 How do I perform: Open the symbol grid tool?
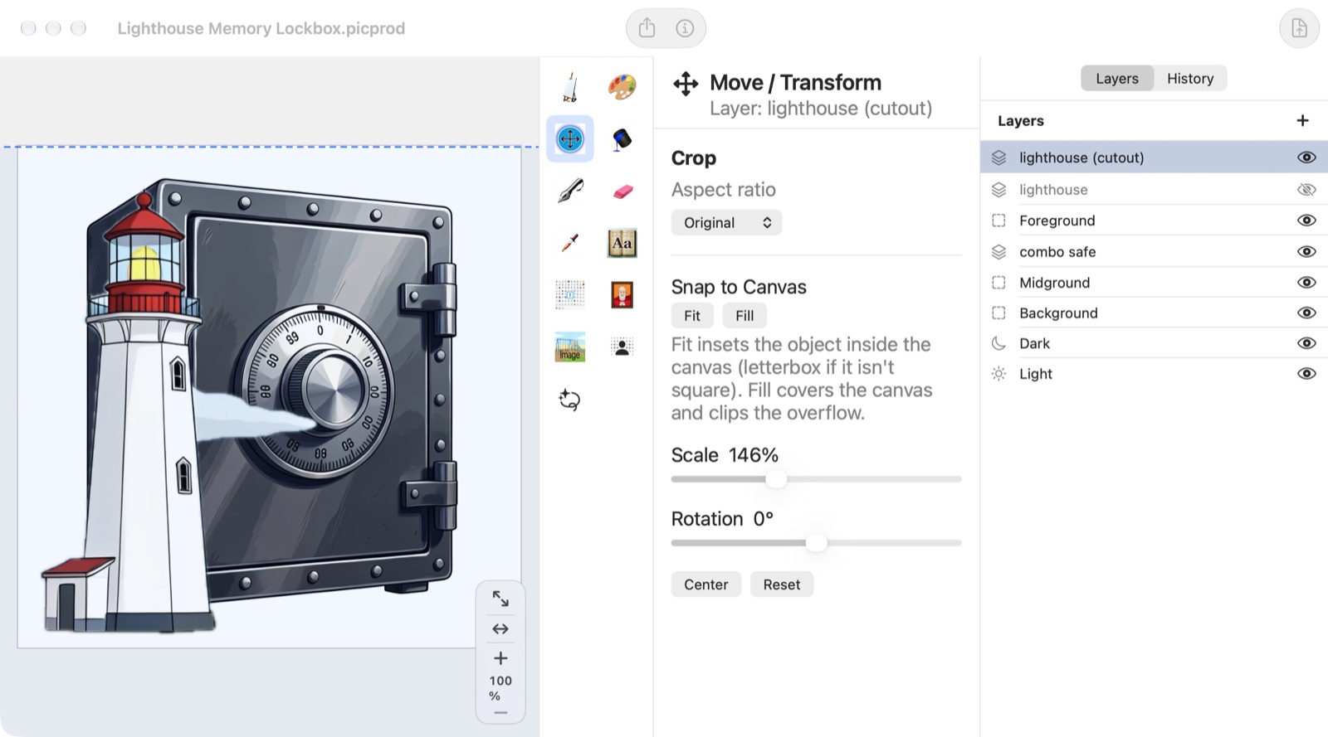click(x=570, y=294)
